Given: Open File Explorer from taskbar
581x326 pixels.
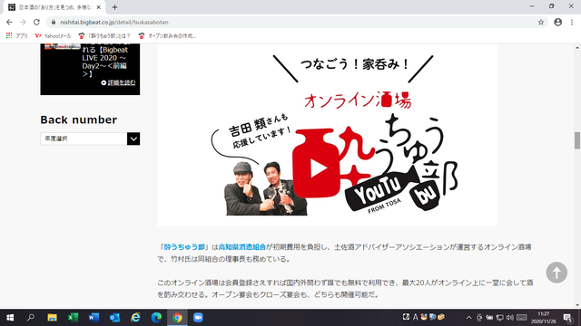Looking at the screenshot, I should coord(52,318).
